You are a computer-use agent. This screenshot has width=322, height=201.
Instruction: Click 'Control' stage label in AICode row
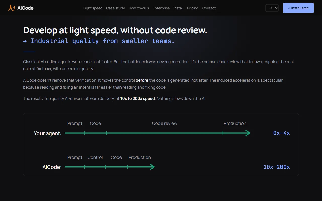point(95,157)
